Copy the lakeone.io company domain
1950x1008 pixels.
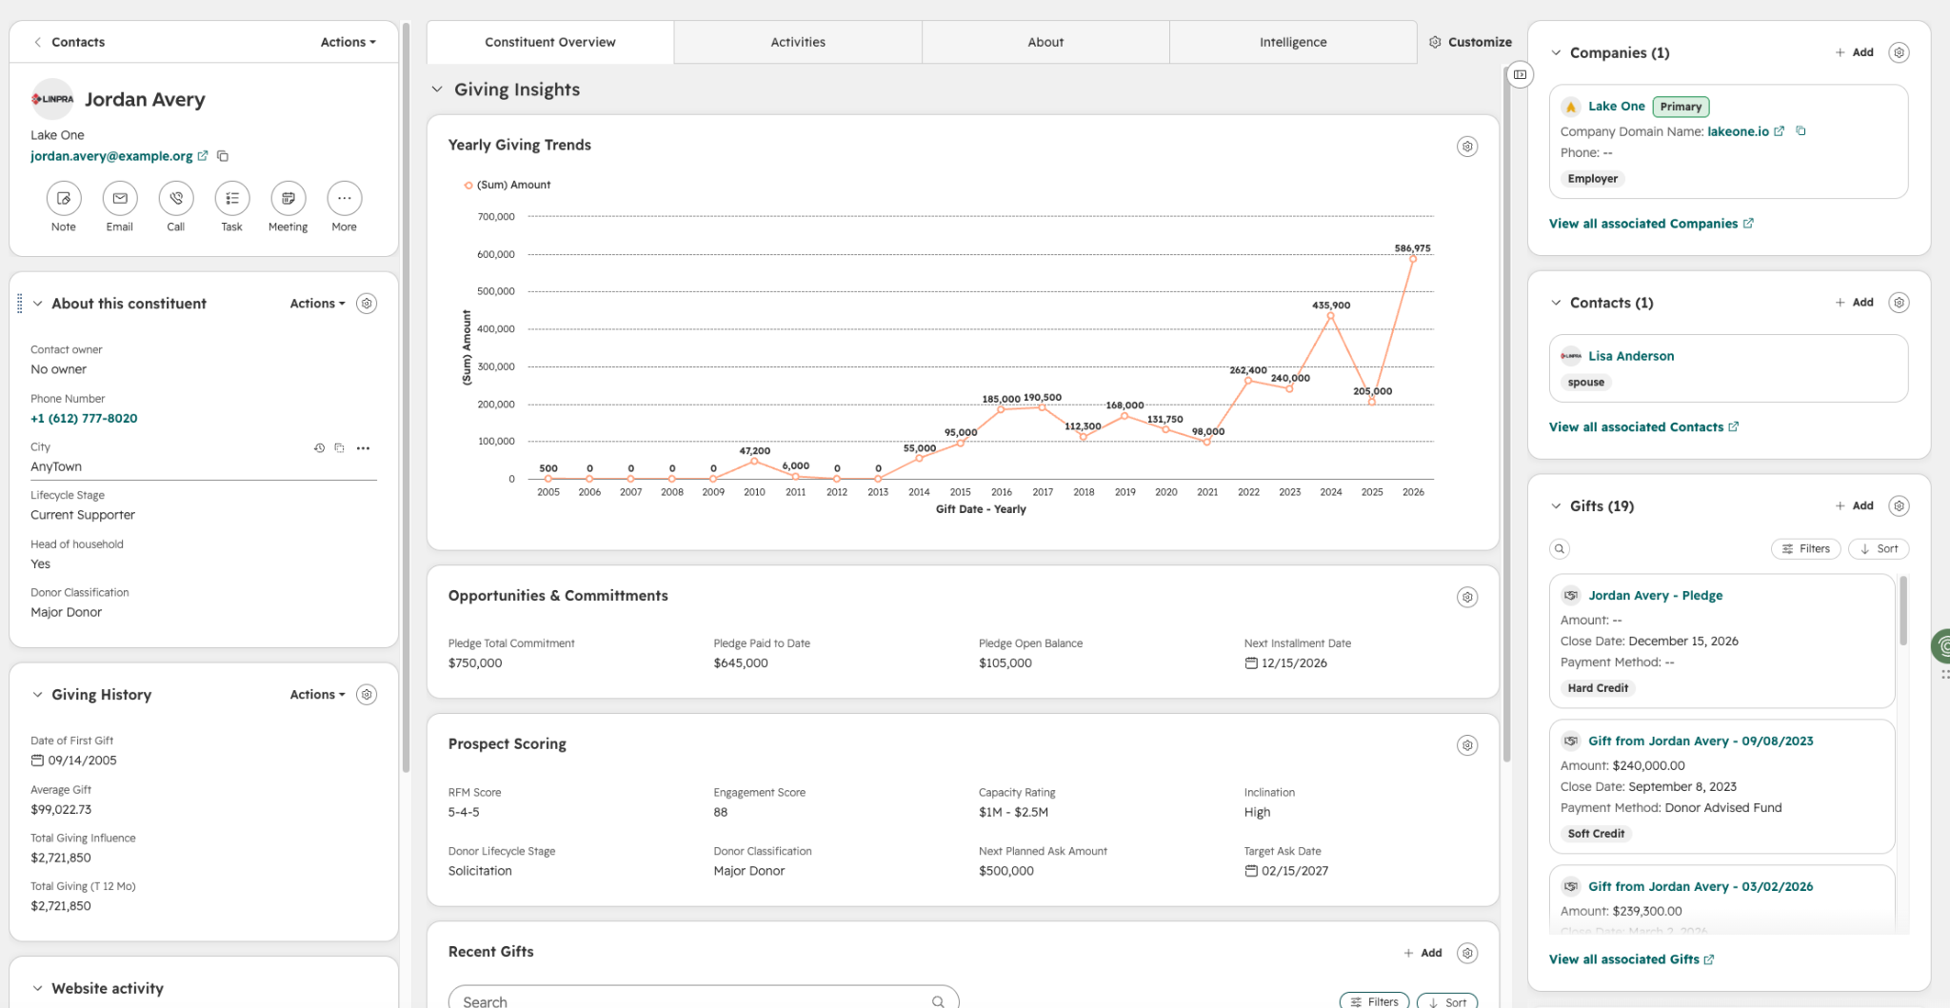[1801, 131]
